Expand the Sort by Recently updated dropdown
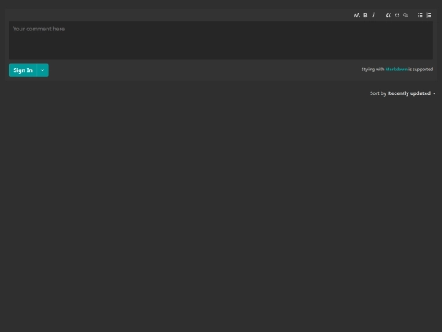442x332 pixels. click(x=403, y=93)
